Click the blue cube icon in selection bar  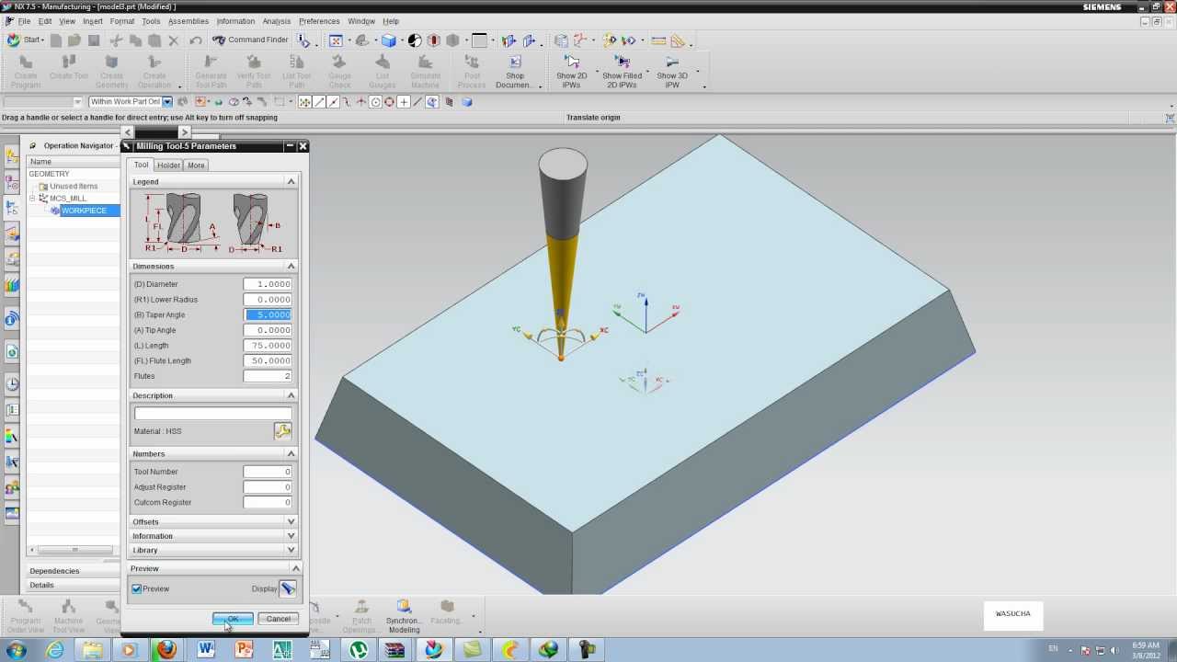[x=466, y=102]
